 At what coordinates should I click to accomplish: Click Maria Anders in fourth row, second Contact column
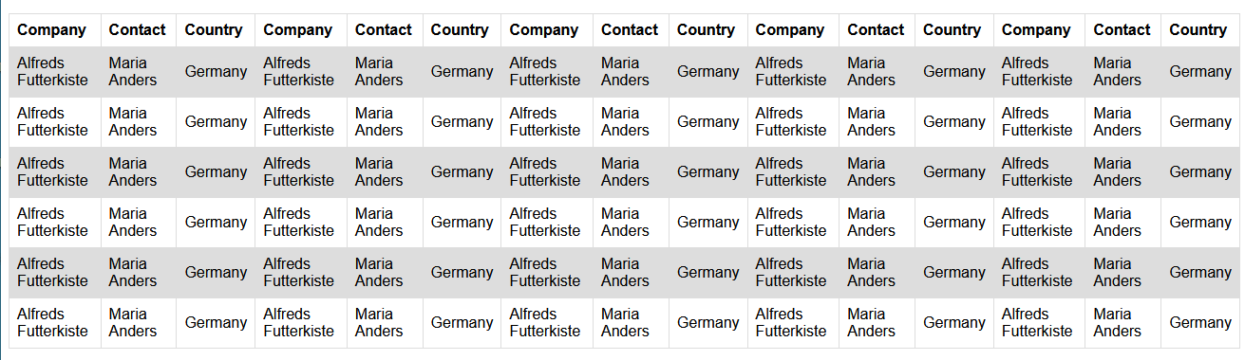[x=379, y=222]
